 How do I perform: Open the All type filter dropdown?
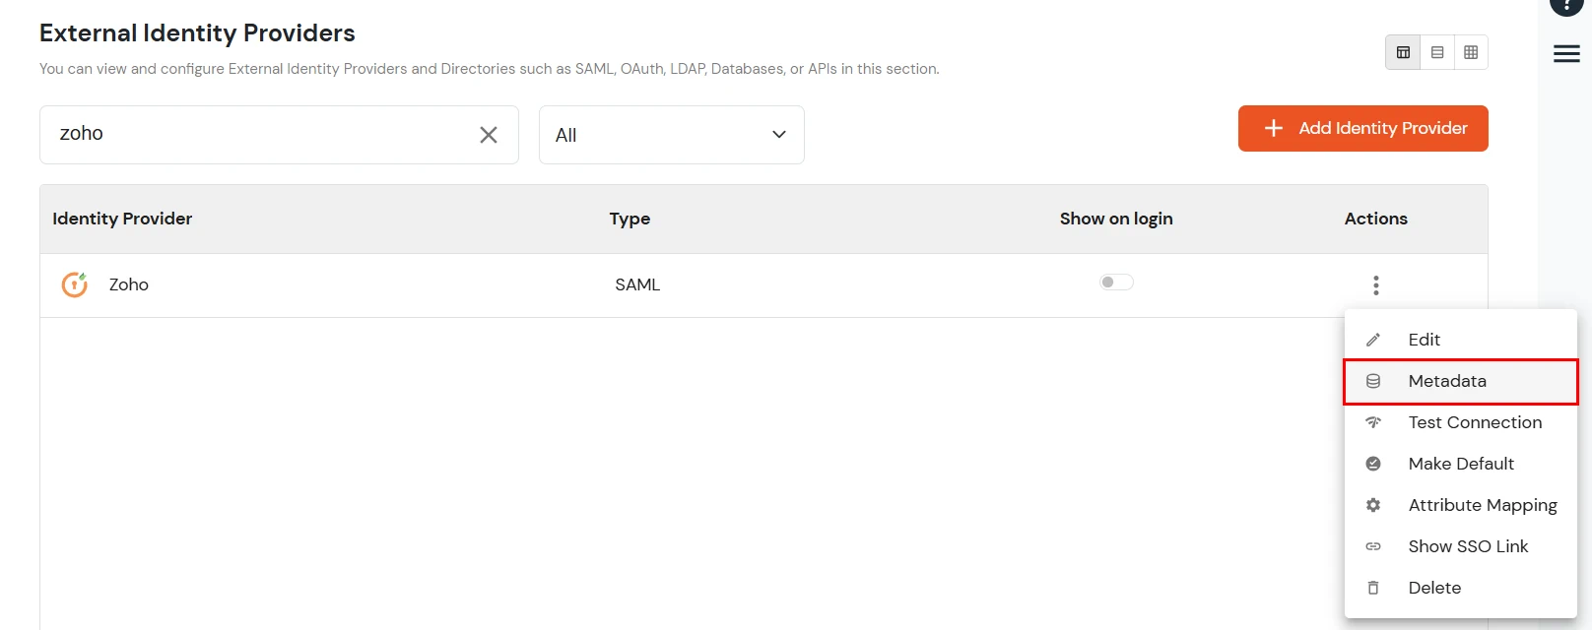coord(671,135)
